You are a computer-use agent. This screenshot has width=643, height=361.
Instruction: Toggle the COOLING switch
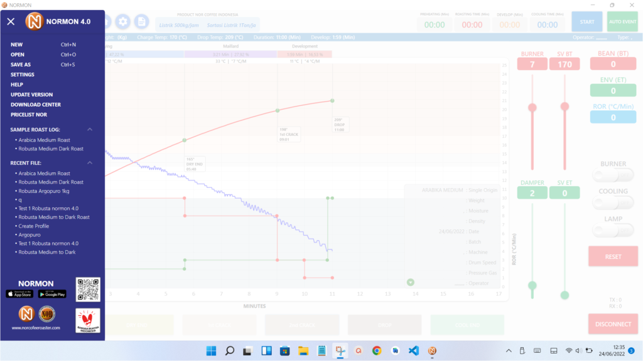click(x=613, y=202)
